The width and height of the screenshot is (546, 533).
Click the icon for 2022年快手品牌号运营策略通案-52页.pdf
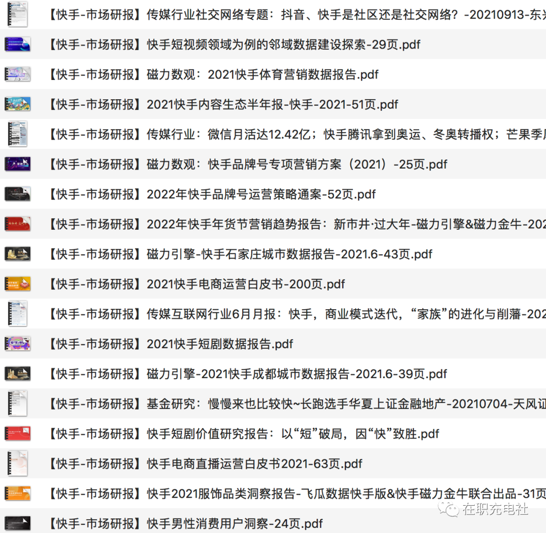coord(17,194)
